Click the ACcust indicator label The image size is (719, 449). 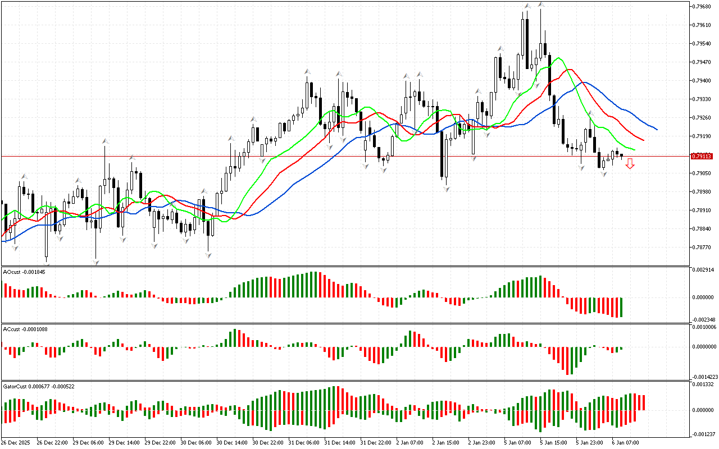25,329
